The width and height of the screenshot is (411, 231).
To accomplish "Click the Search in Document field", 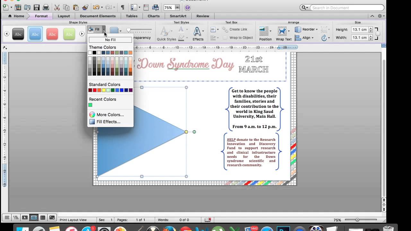I will click(347, 8).
